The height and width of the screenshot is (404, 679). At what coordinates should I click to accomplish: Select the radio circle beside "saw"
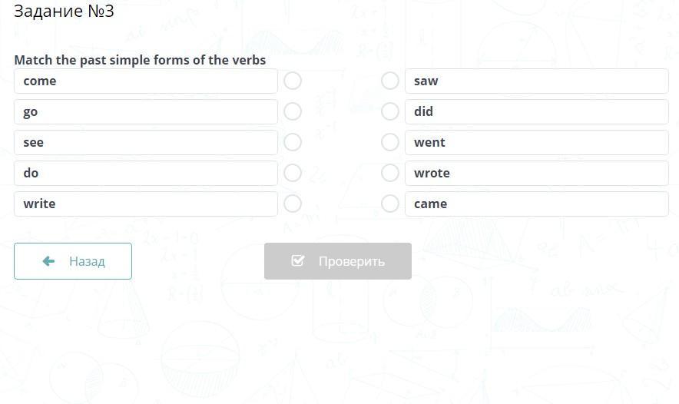point(390,81)
